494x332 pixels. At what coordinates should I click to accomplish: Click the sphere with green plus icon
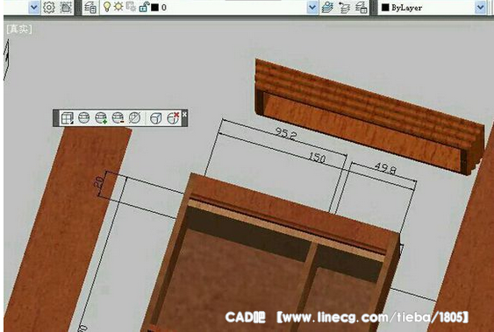[x=101, y=118]
